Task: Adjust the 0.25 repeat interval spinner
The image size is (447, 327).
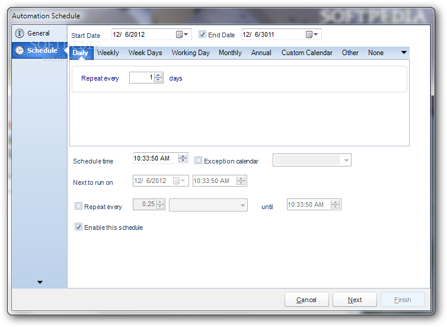Action: coord(160,204)
